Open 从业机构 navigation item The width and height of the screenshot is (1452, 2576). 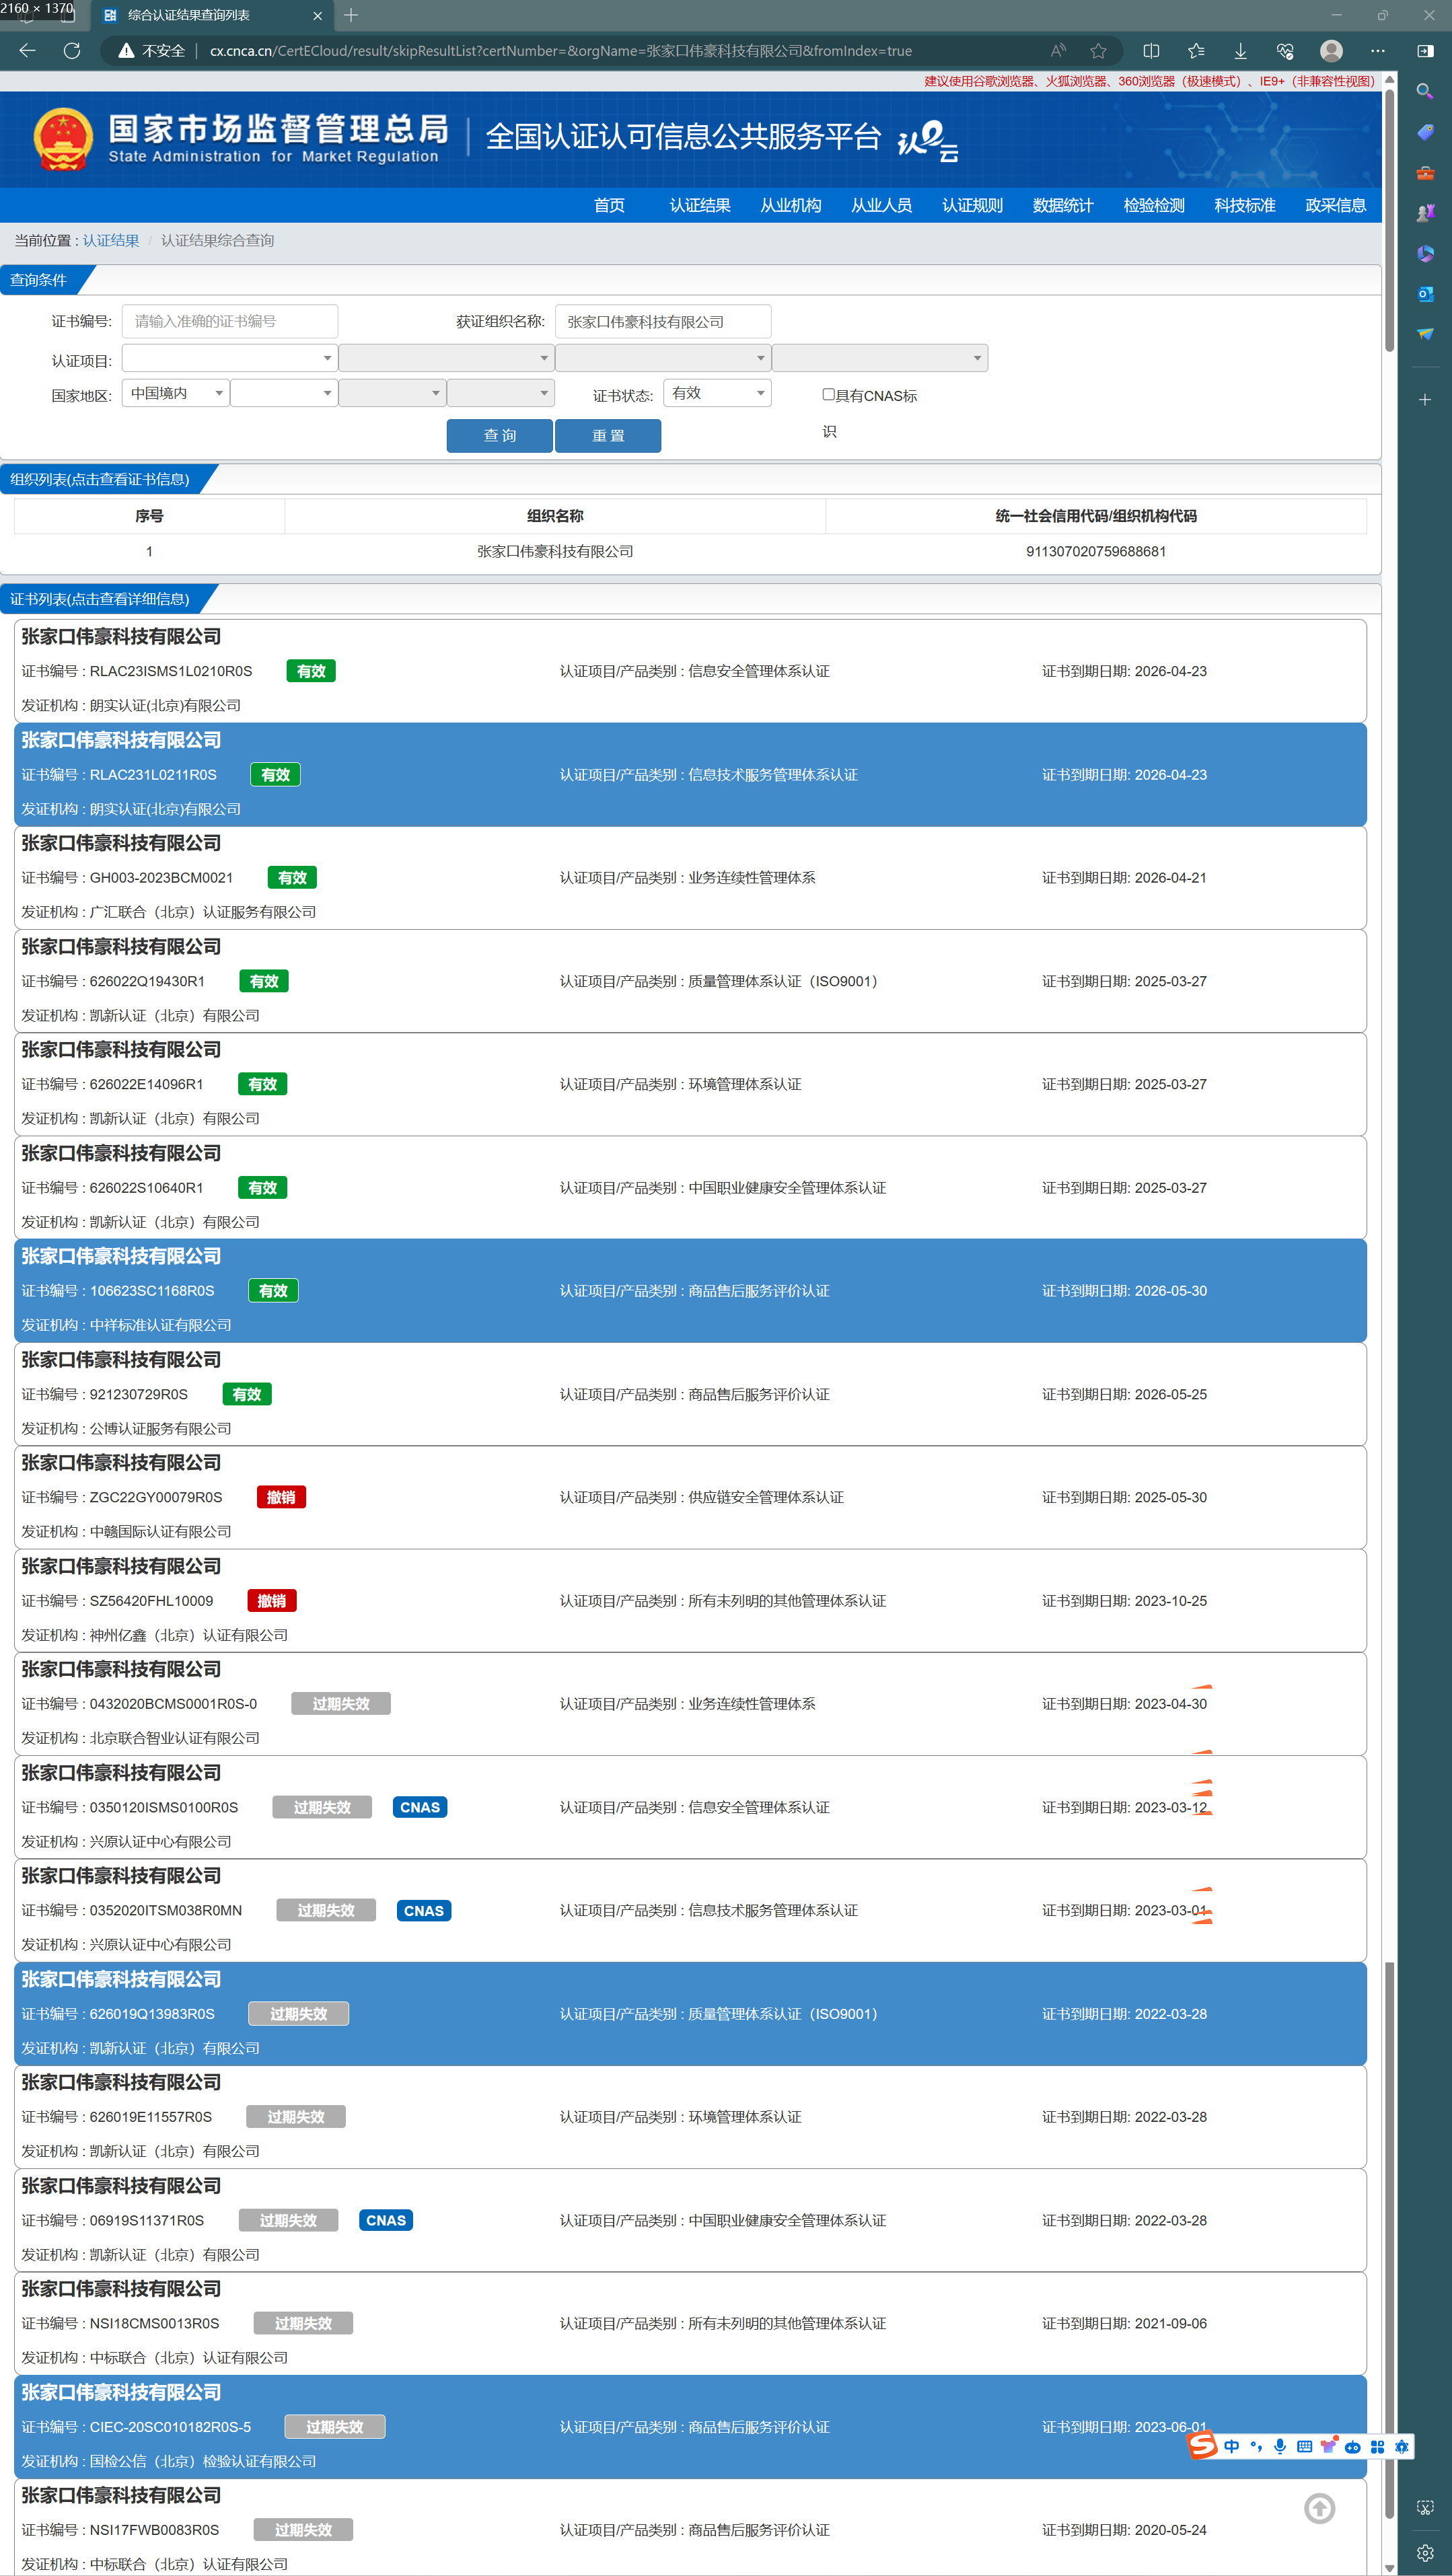791,205
